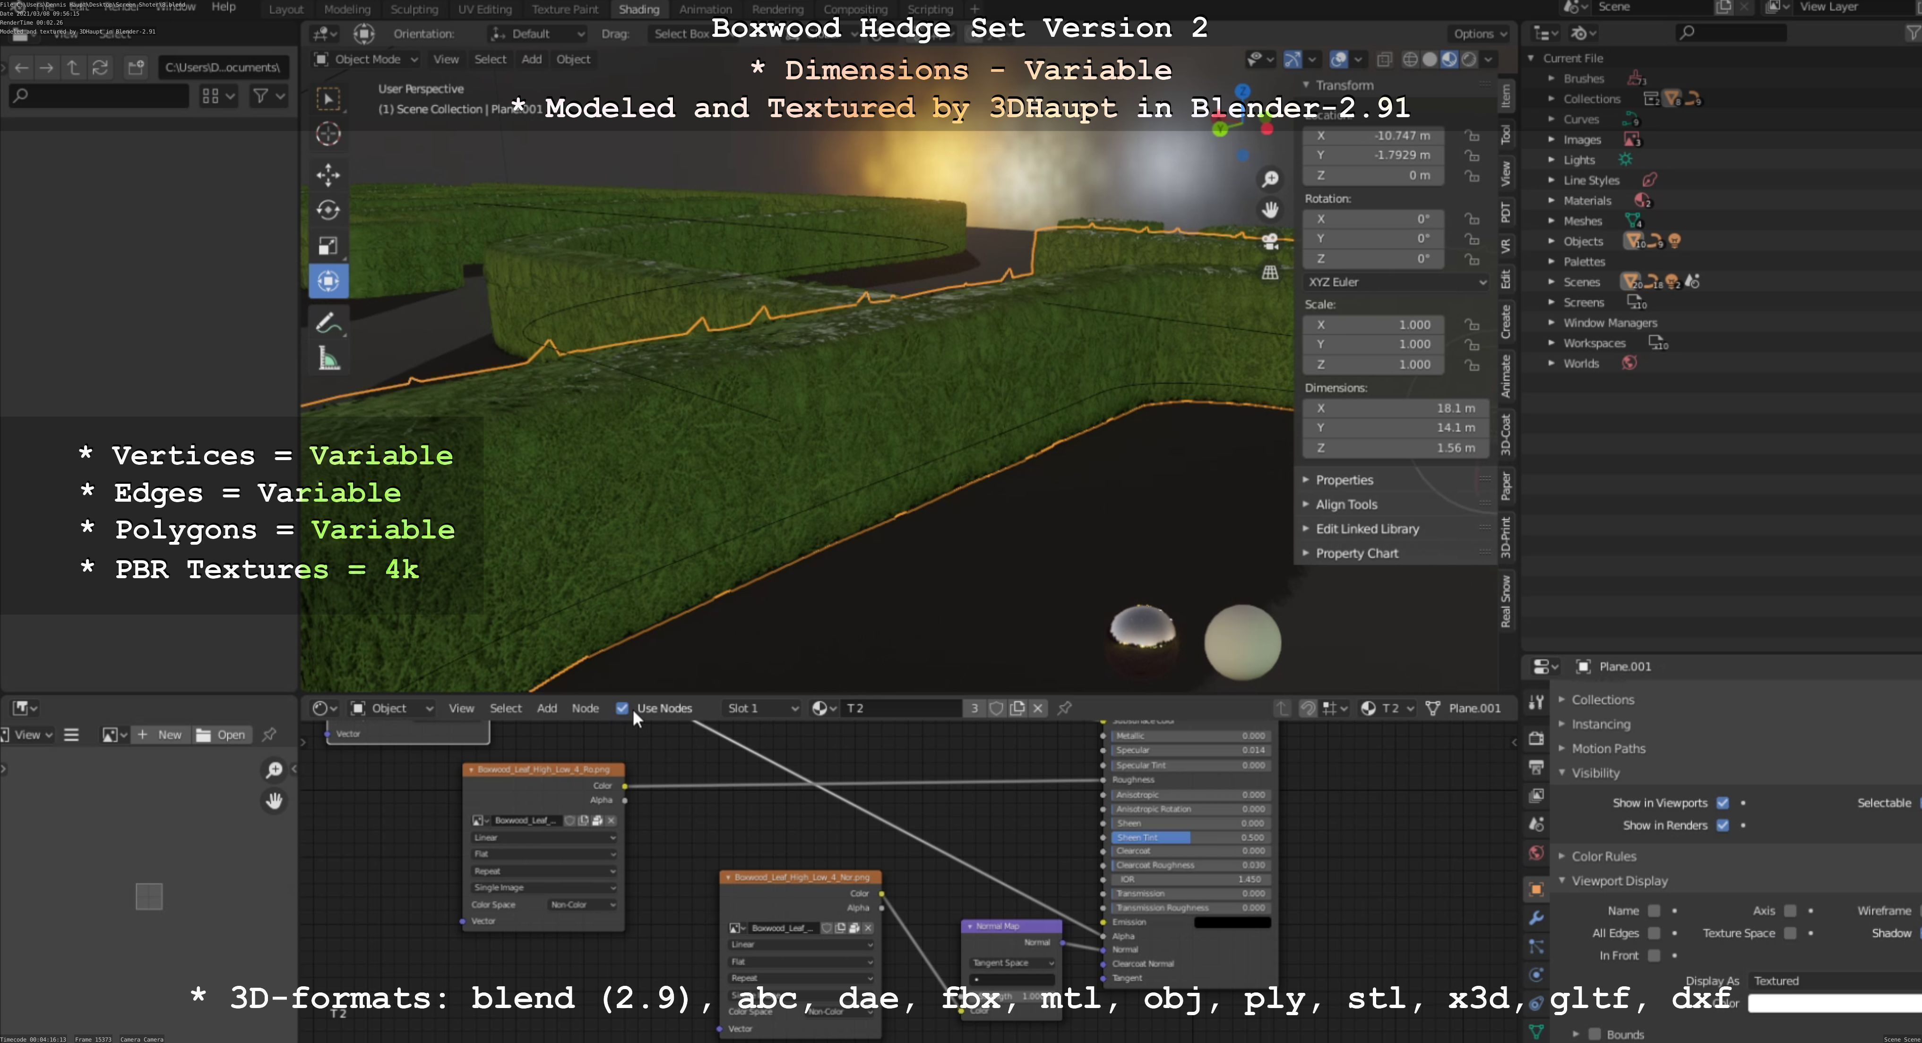Image resolution: width=1922 pixels, height=1043 pixels.
Task: Select rendered viewport shading sphere icon
Action: 1468,60
